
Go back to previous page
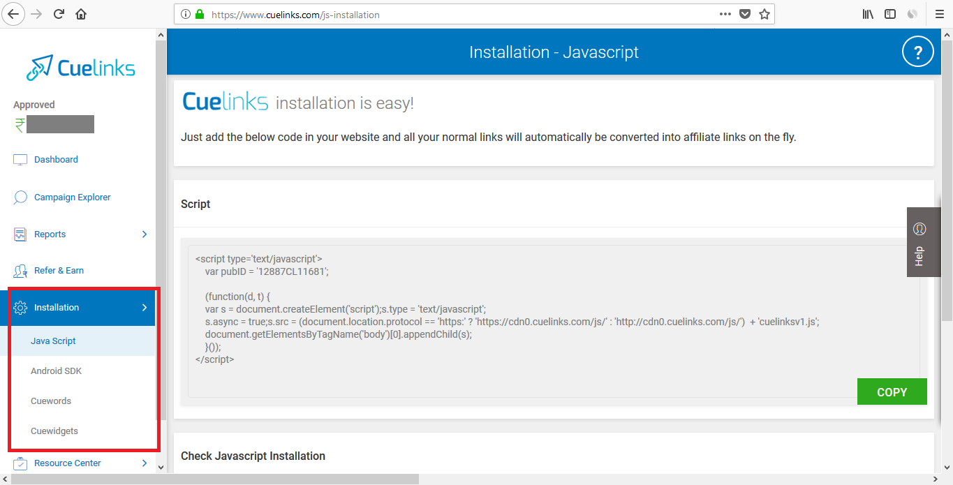click(14, 13)
